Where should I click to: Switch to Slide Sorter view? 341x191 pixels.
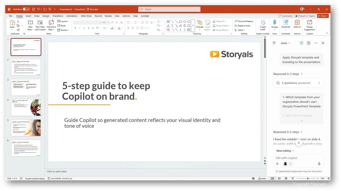point(279,178)
